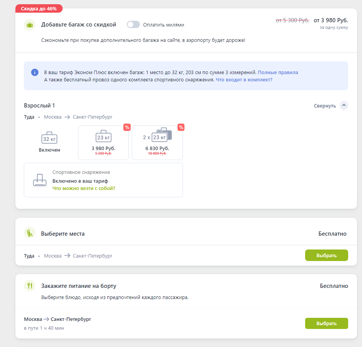Click the discount percent badge on 23 kg option
362x347 pixels.
click(127, 127)
